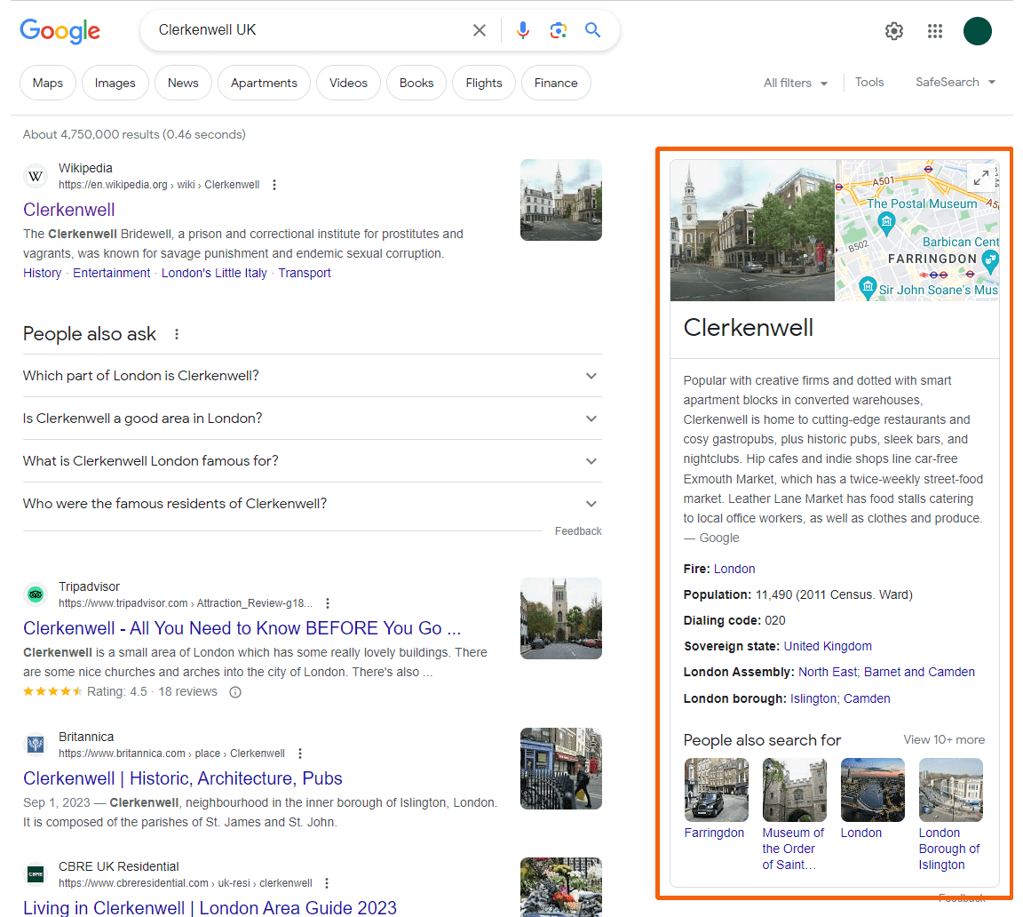The height and width of the screenshot is (917, 1023).
Task: Expand "Is Clerkenwell a good area in London?"
Action: 311,419
